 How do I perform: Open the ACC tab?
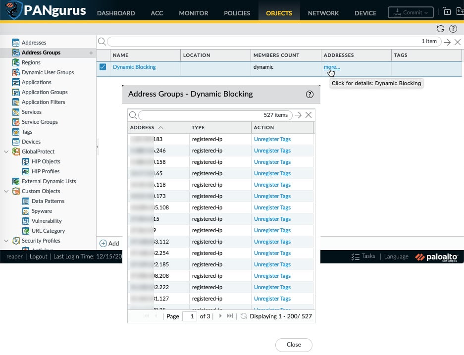[157, 13]
